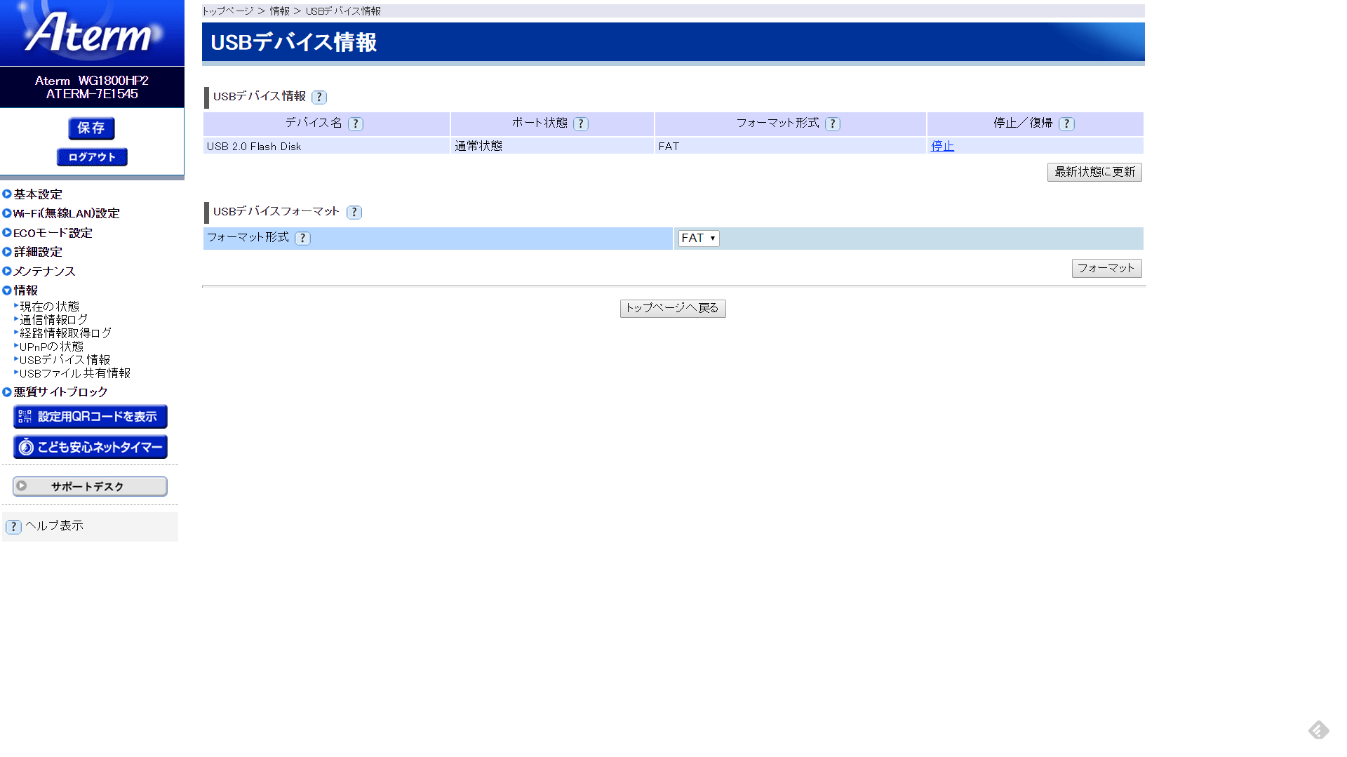
Task: Click help icon next to 停止／復帰 header
Action: coord(1066,124)
